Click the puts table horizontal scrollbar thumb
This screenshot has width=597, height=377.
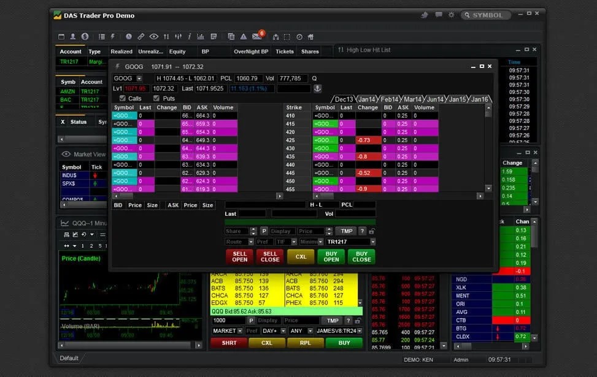(x=326, y=196)
